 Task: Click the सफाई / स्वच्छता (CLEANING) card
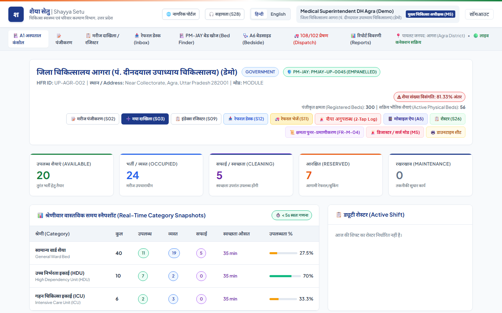tap(251, 175)
